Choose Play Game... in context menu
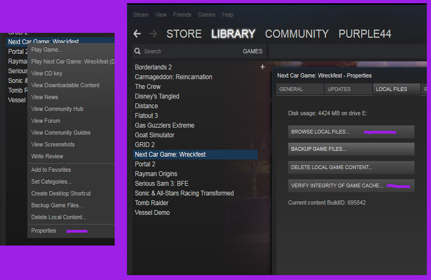Image resolution: width=431 pixels, height=280 pixels. pos(47,50)
